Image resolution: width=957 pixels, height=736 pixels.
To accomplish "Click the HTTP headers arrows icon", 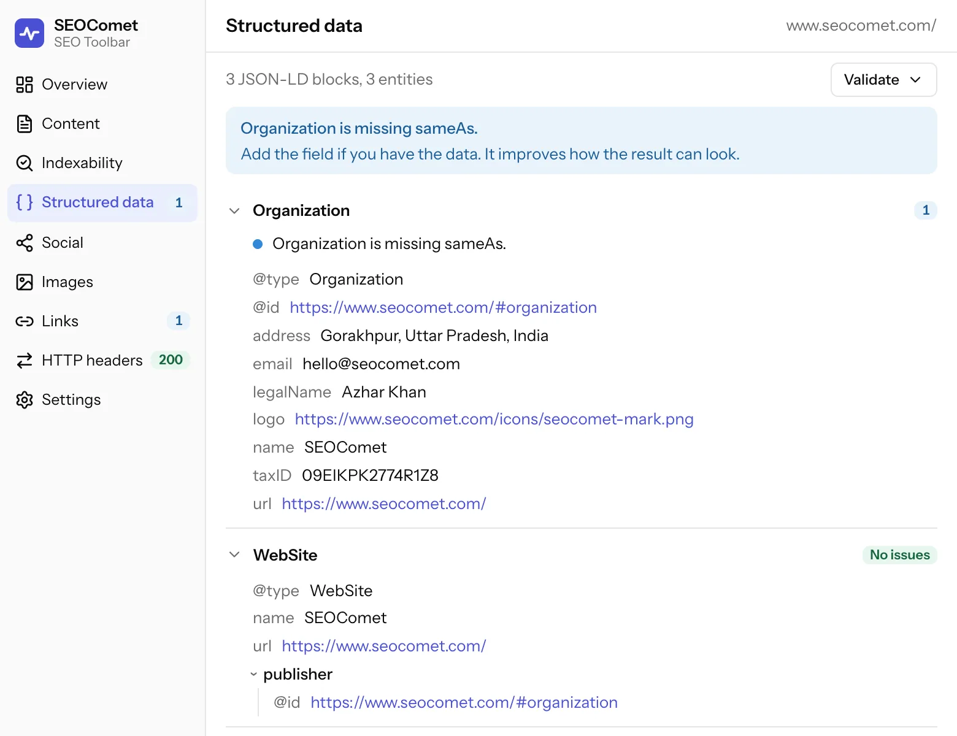I will coord(25,361).
